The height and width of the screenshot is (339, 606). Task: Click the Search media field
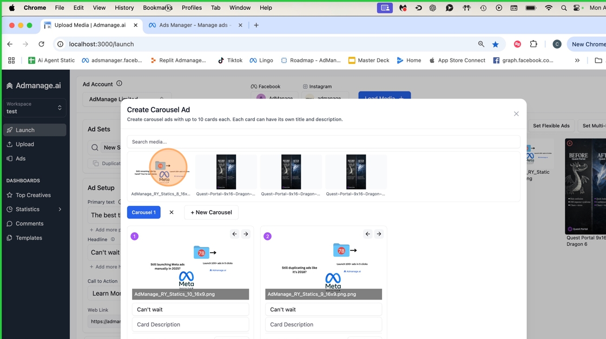tap(324, 142)
